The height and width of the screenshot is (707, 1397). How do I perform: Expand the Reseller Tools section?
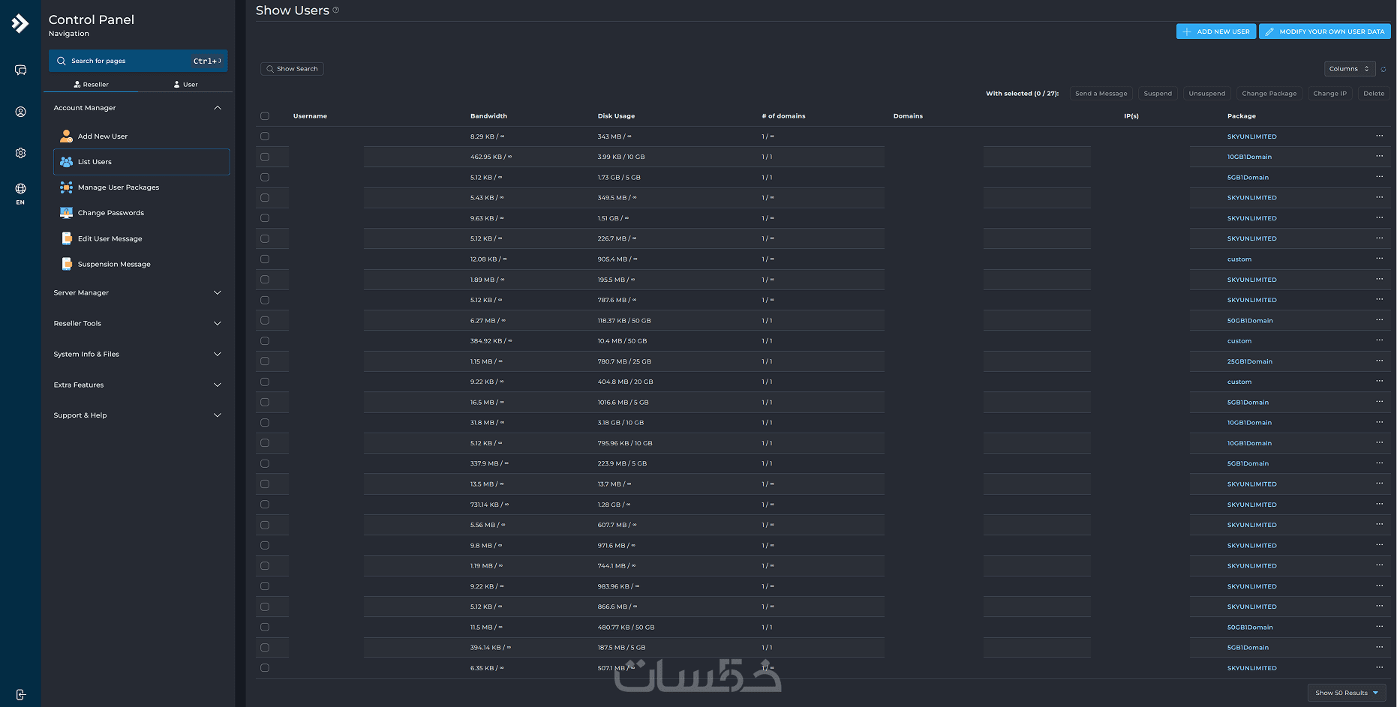pos(139,323)
